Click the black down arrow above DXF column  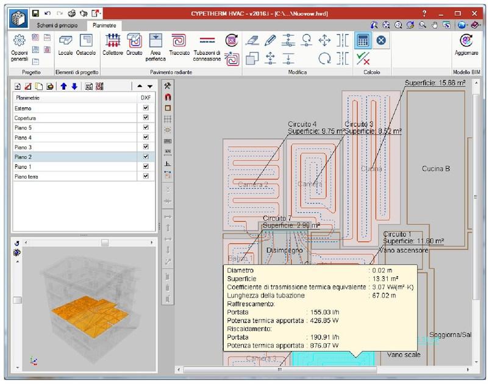pyautogui.click(x=149, y=86)
